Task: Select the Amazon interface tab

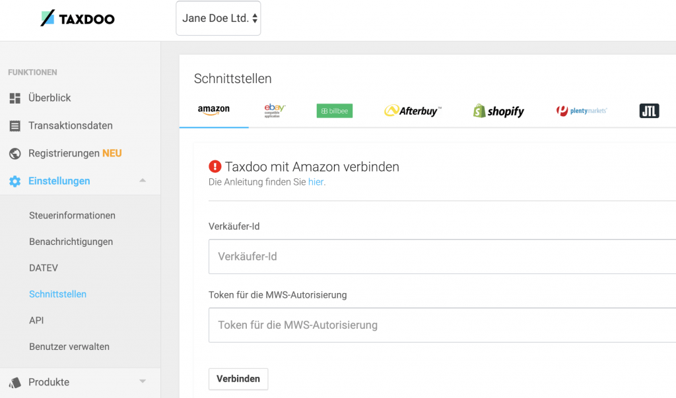Action: pyautogui.click(x=214, y=110)
